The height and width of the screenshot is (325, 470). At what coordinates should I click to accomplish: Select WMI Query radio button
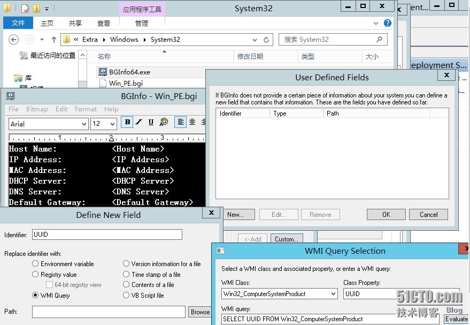[35, 295]
